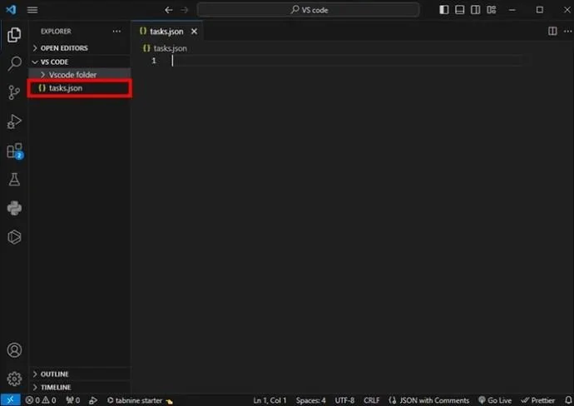Open the Manage gear icon

[14, 379]
